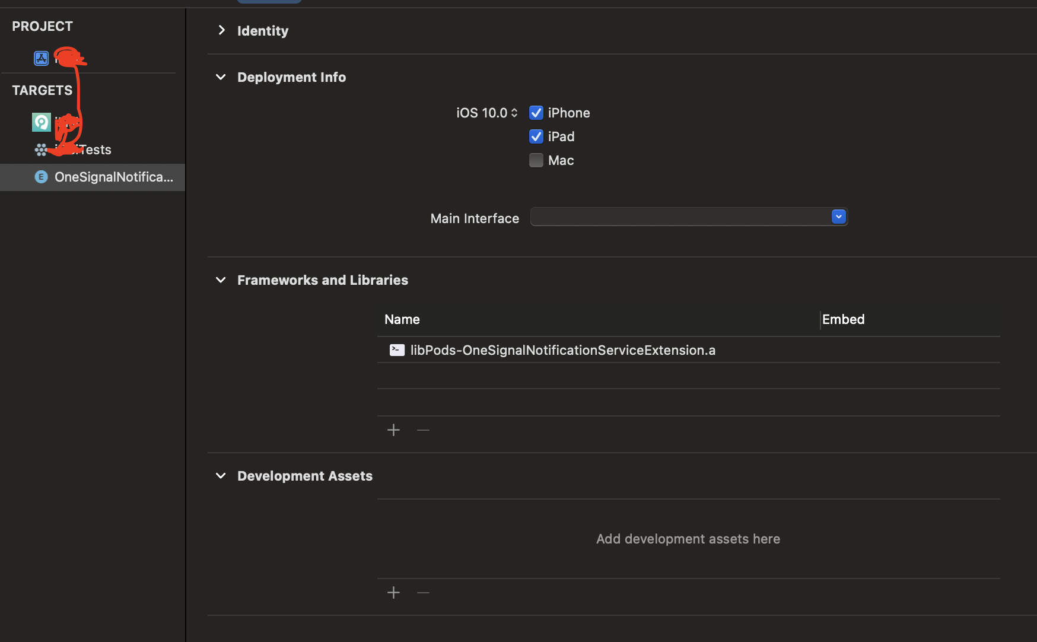Click the blue project icon in the sidebar

tap(41, 58)
